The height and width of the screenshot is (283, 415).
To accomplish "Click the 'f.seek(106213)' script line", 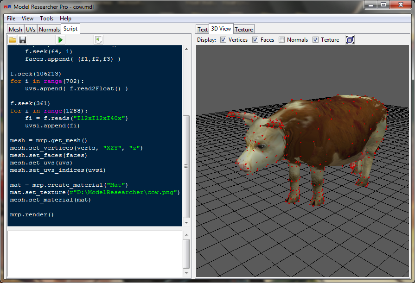I will point(36,74).
